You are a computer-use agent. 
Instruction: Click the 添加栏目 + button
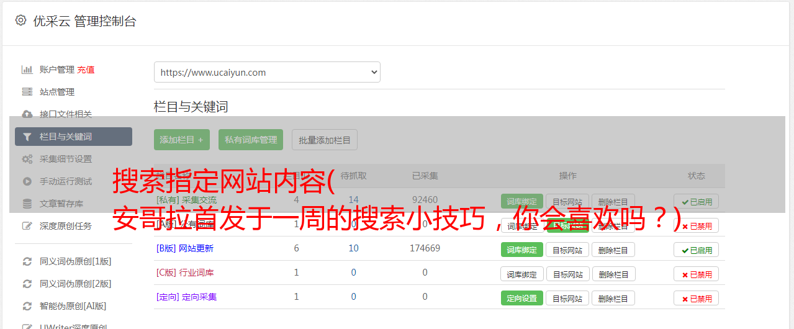click(x=182, y=140)
